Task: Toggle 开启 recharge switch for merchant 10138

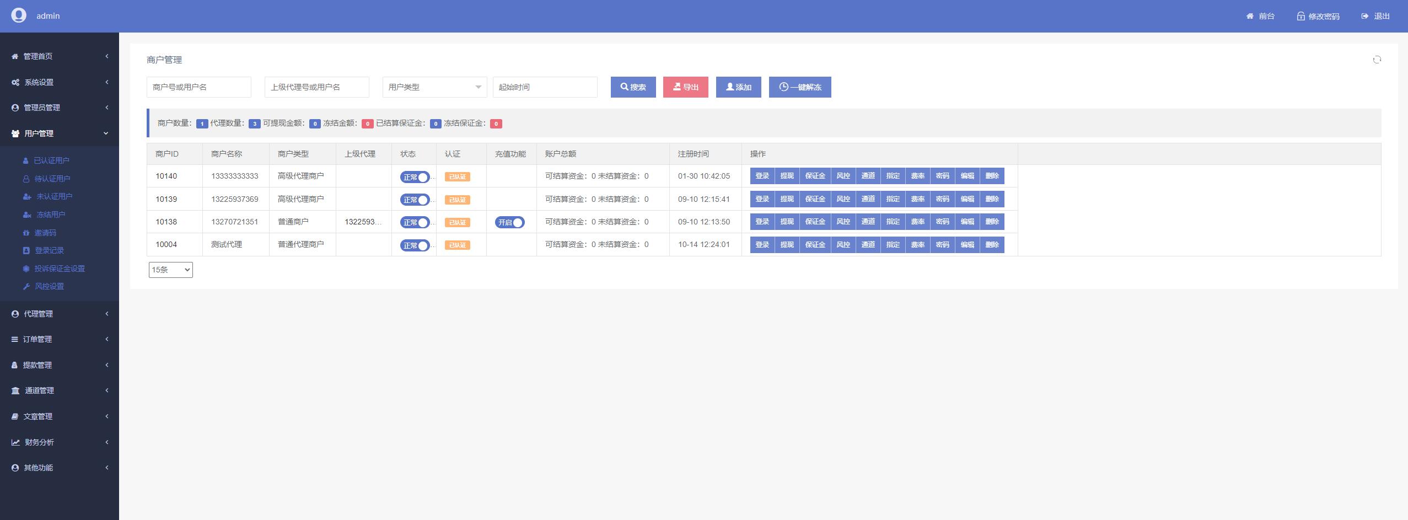Action: (x=510, y=222)
